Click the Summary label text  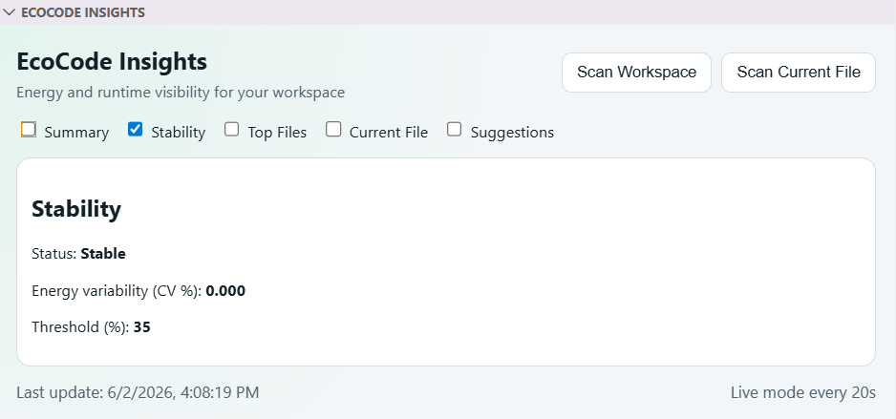click(x=76, y=133)
